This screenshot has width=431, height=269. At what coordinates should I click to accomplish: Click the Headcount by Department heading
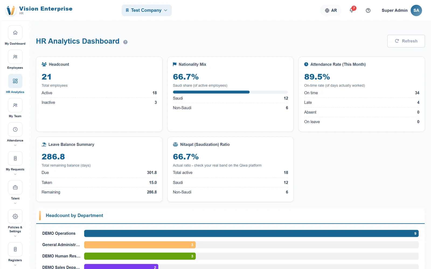pos(74,215)
